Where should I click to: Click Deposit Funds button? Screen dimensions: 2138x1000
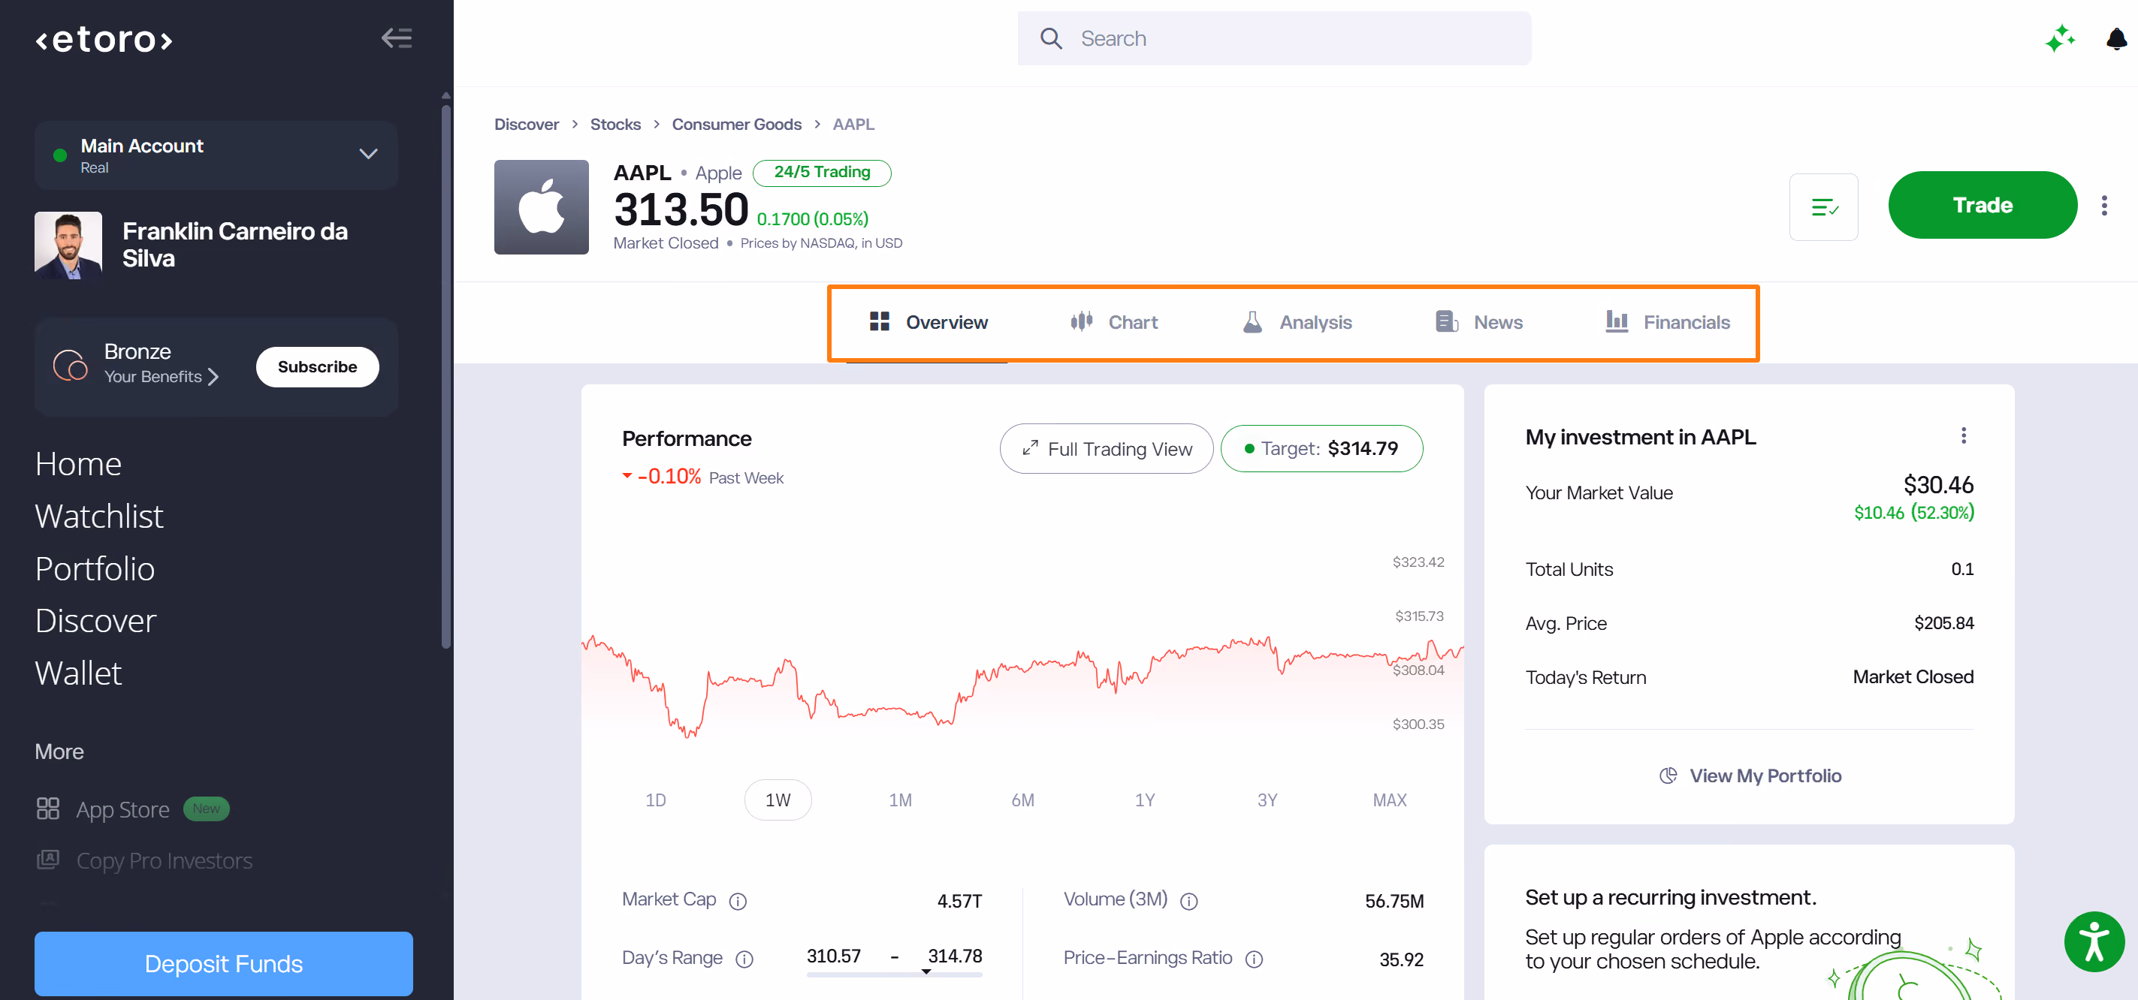pos(223,963)
